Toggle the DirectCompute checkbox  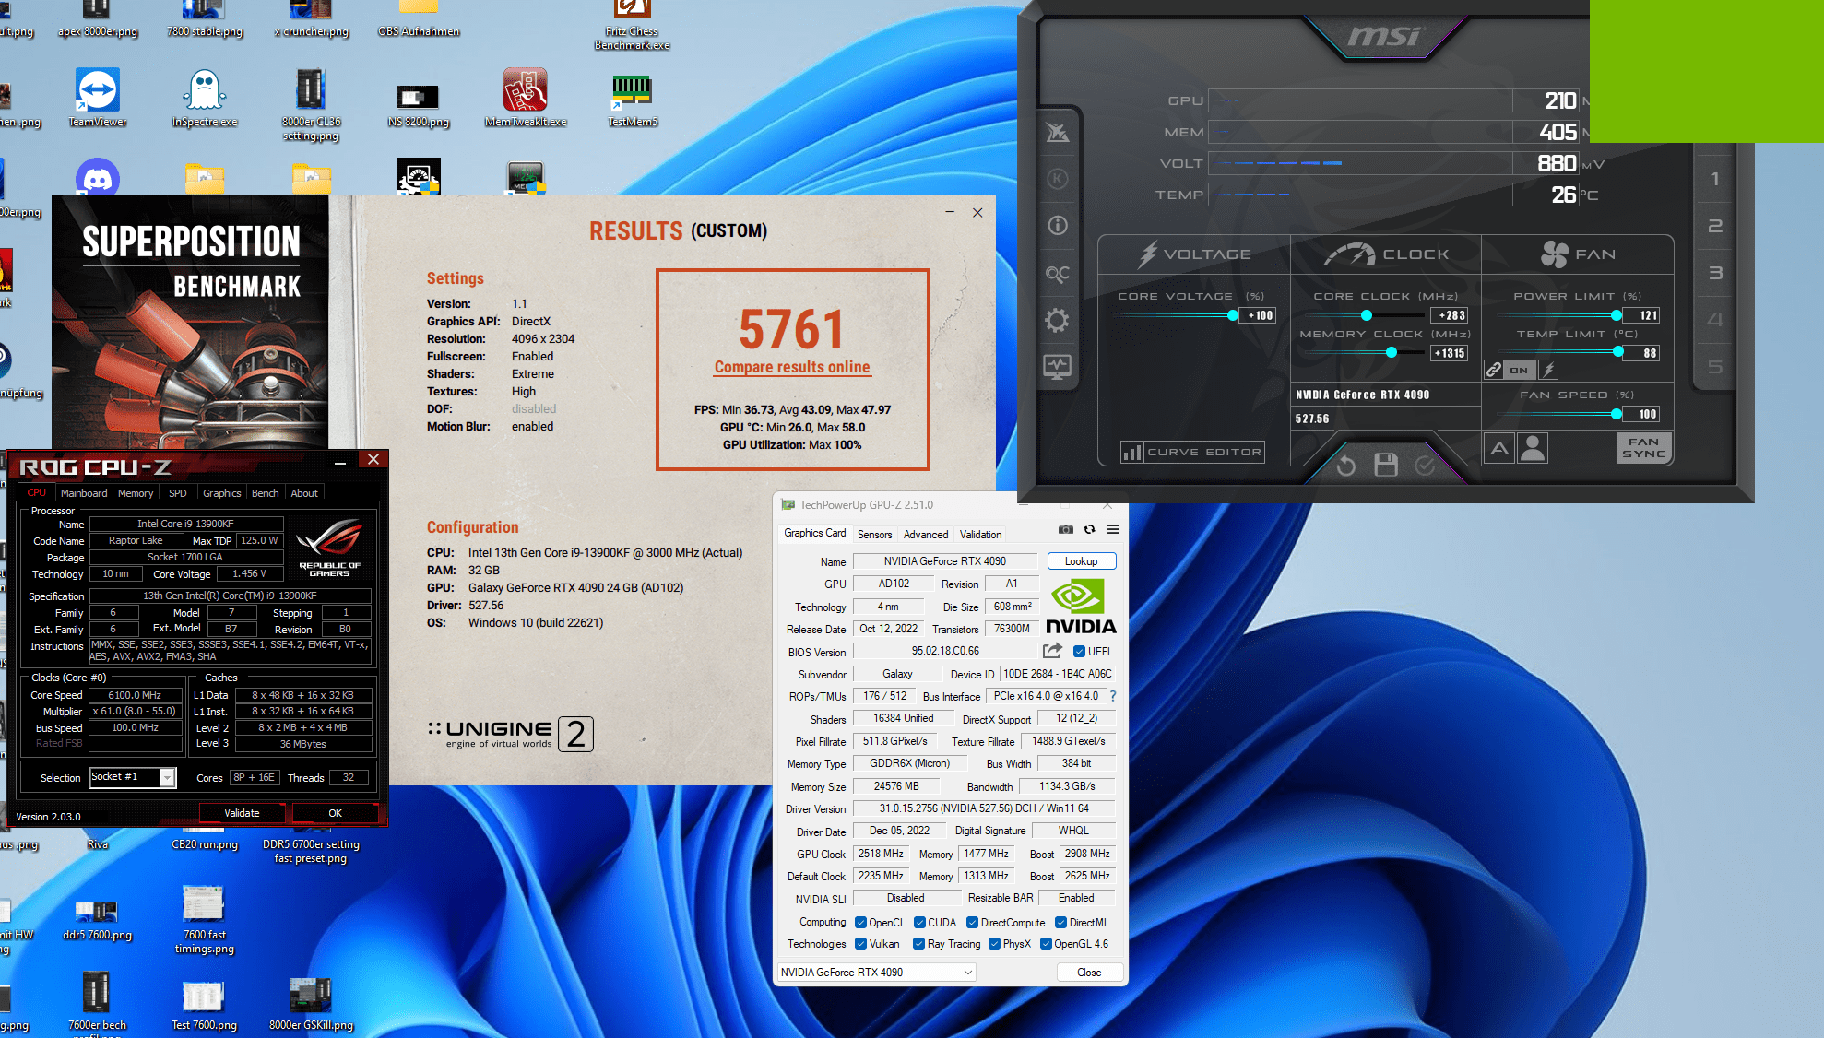(972, 923)
